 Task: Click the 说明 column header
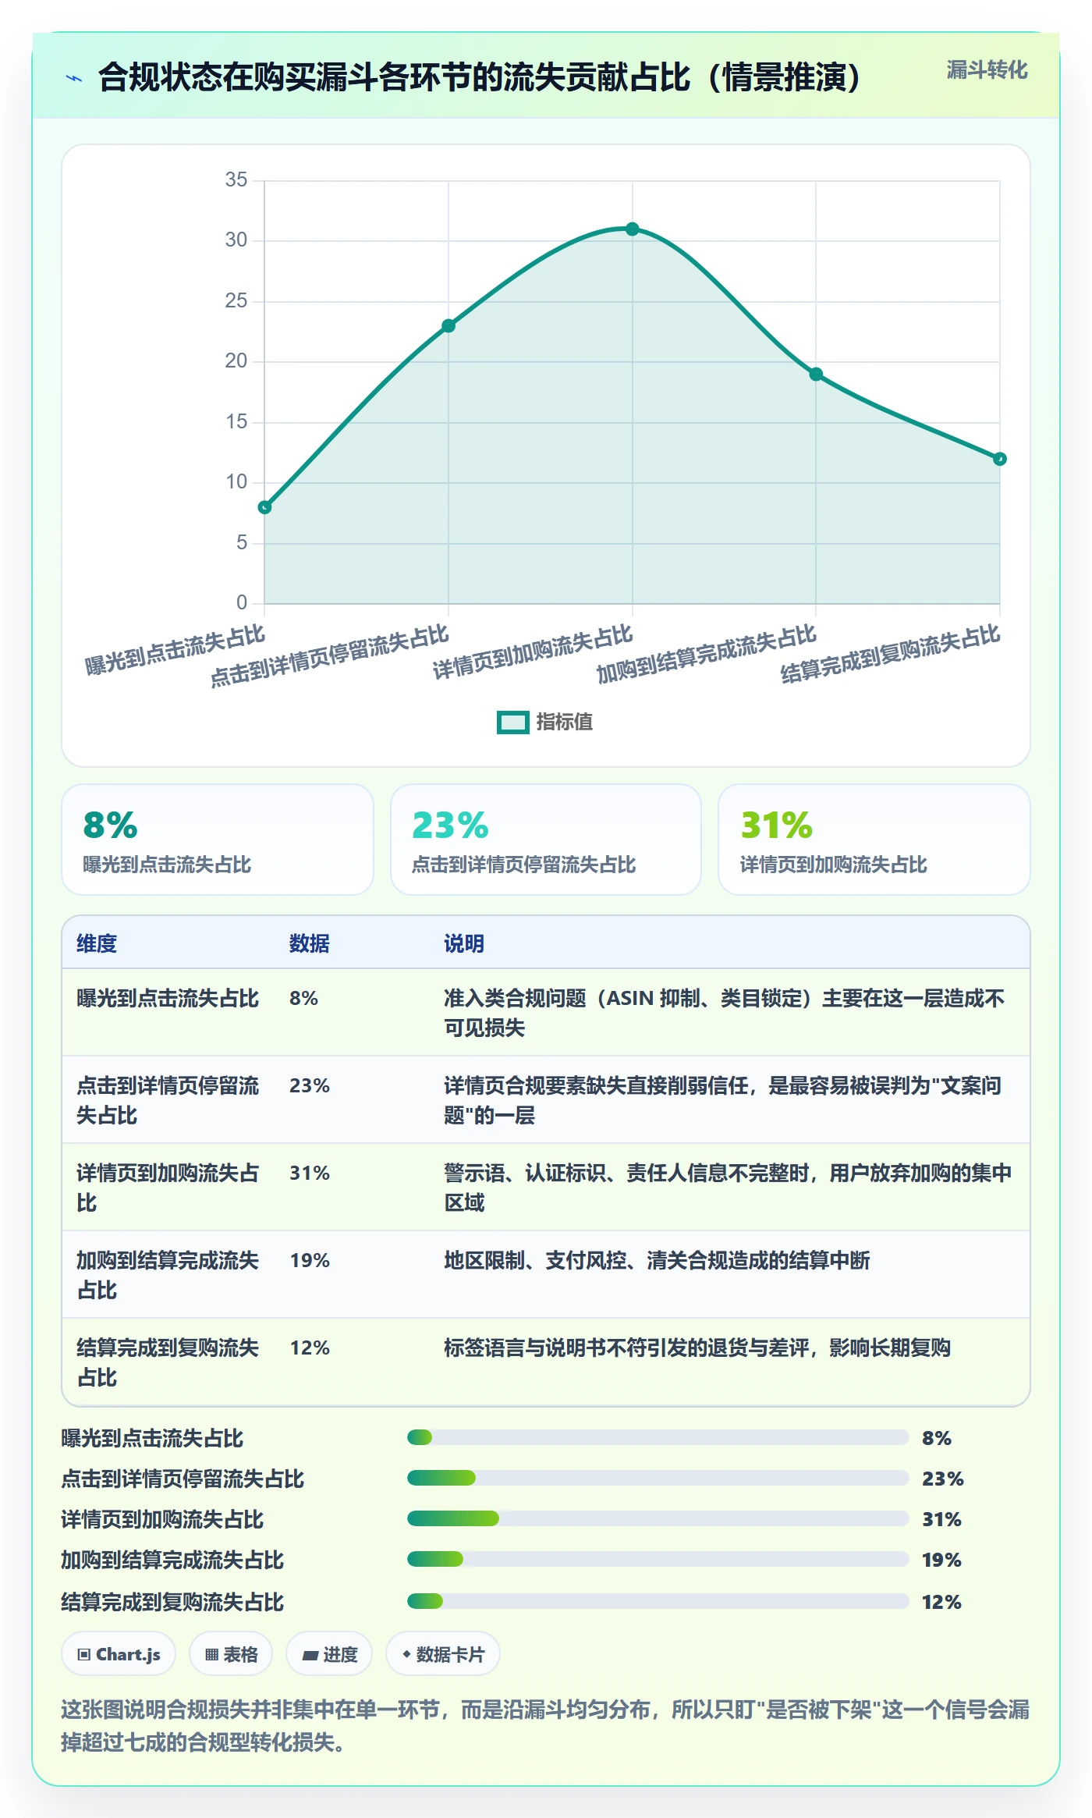click(x=464, y=943)
